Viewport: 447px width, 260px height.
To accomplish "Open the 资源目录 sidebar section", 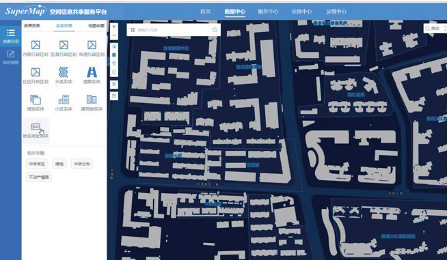I will click(10, 36).
